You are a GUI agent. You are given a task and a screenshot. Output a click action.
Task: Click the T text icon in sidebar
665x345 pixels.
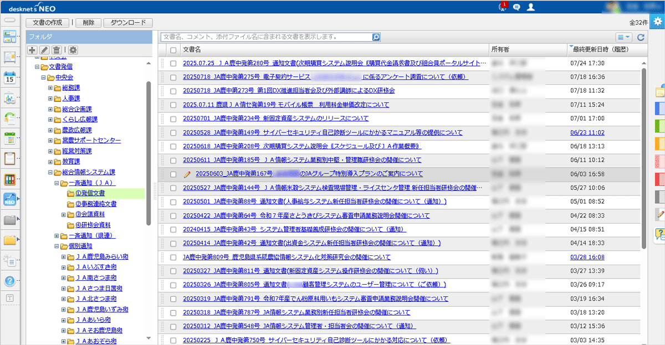9,298
